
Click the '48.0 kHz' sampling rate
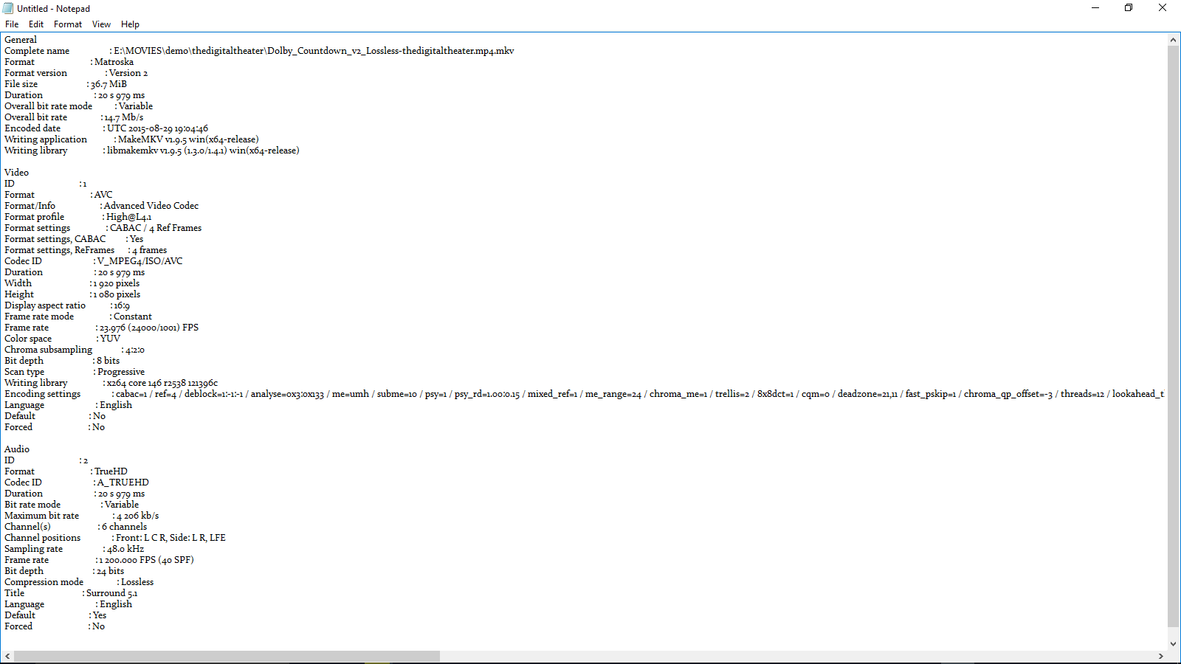click(125, 549)
